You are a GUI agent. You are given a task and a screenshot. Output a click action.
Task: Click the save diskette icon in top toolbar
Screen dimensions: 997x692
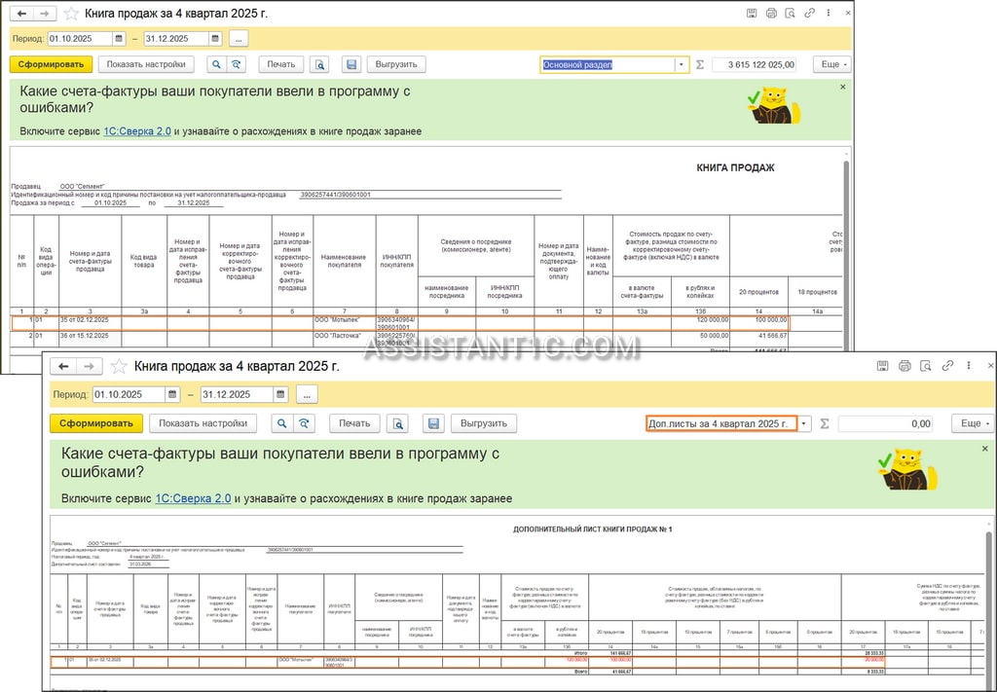[351, 64]
